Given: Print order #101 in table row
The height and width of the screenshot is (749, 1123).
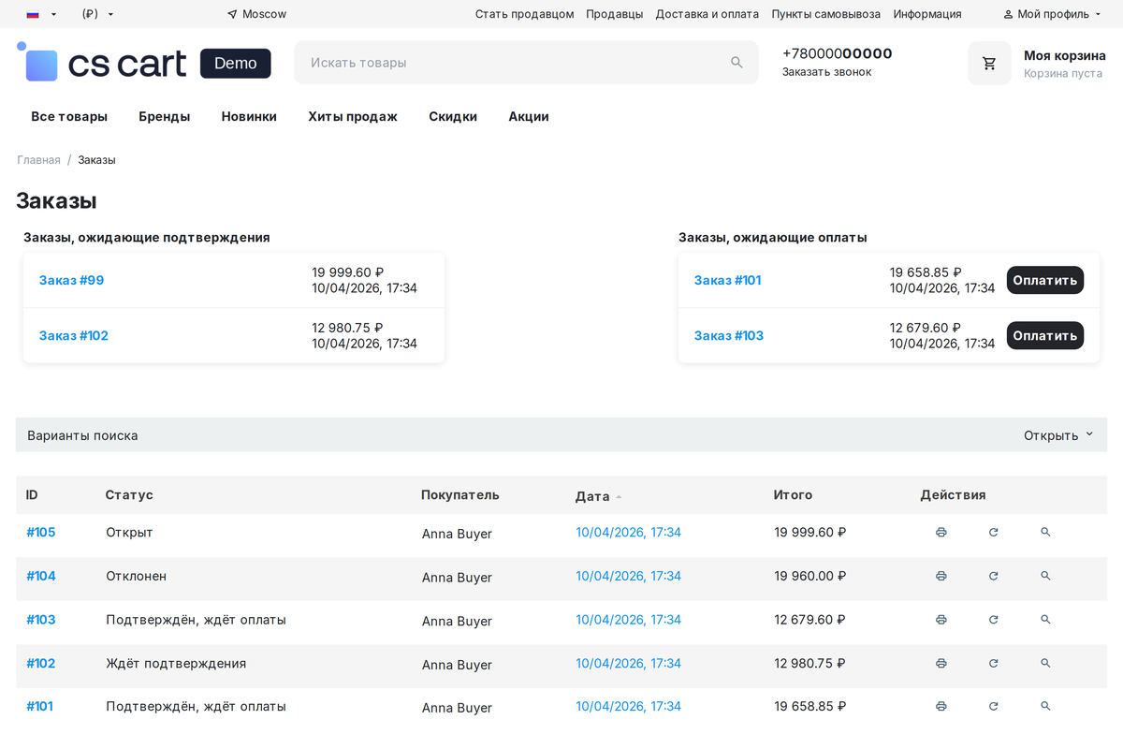Looking at the screenshot, I should [941, 707].
